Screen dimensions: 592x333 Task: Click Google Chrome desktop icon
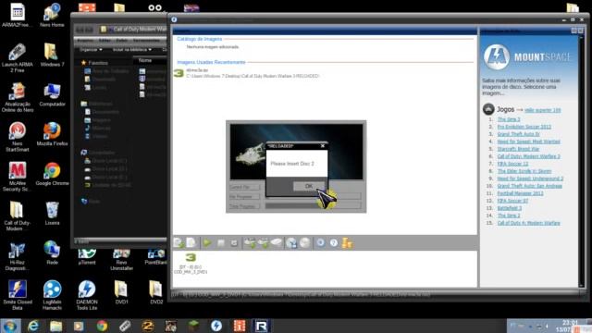click(52, 174)
